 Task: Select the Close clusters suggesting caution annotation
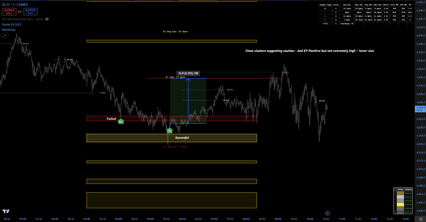[x=310, y=51]
